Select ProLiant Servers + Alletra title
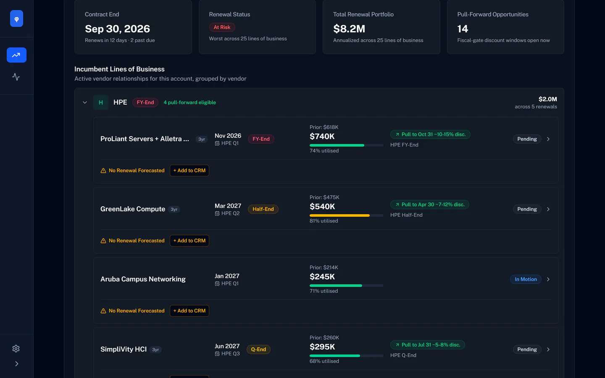605x378 pixels. [x=145, y=139]
